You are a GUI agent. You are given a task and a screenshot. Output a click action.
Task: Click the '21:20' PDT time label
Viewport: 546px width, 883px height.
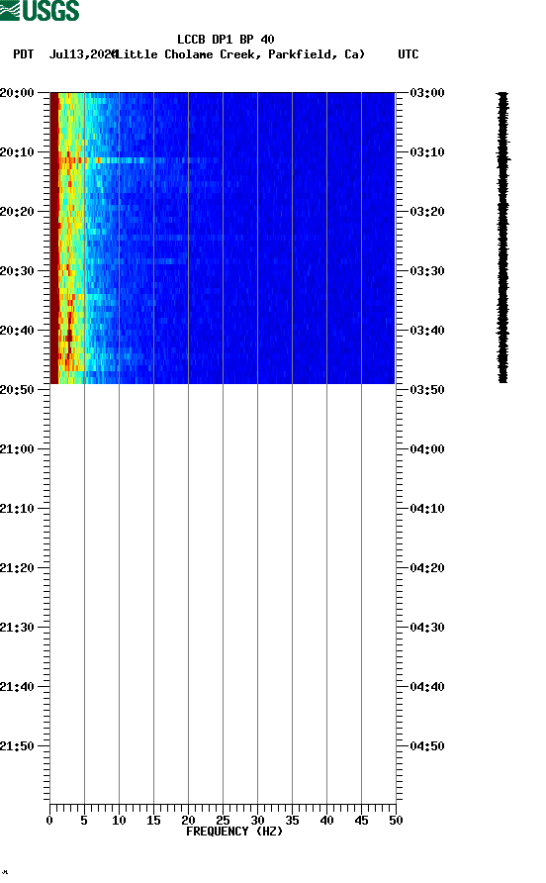tap(17, 567)
